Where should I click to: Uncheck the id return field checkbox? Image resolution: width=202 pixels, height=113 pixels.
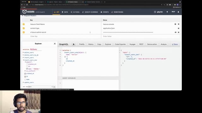[x=25, y=77]
